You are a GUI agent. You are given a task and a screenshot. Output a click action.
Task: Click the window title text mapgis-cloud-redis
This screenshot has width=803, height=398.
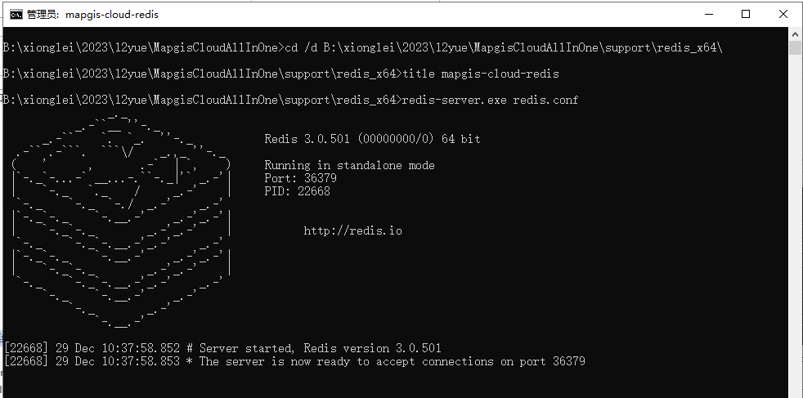coord(92,15)
